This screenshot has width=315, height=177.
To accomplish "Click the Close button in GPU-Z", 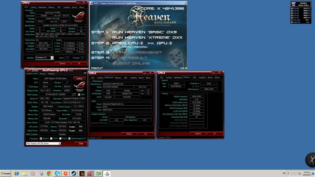I will pos(81,143).
